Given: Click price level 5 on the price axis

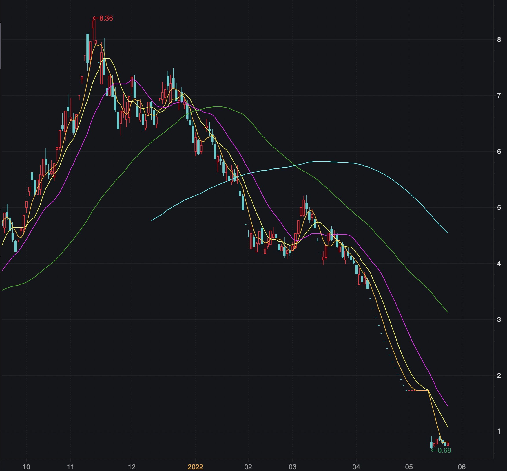Looking at the screenshot, I should (x=499, y=208).
